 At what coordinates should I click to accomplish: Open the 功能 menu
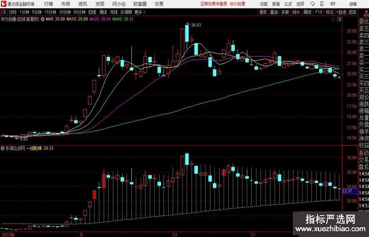click(264, 4)
